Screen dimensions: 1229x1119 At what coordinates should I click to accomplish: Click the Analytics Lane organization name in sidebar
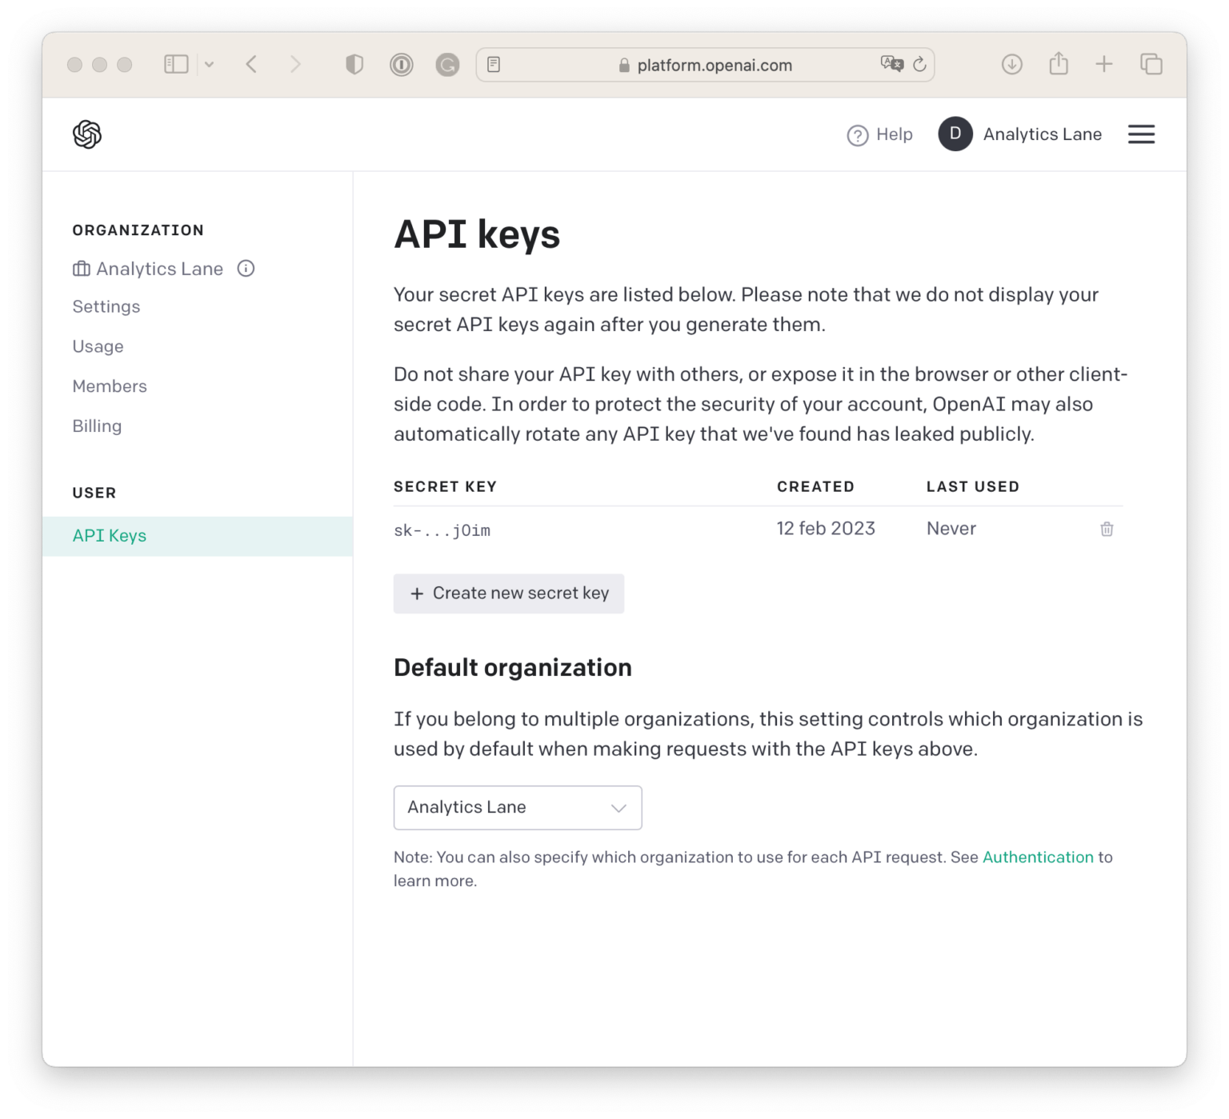point(160,269)
